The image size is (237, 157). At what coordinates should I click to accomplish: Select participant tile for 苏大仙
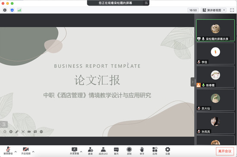215,100
